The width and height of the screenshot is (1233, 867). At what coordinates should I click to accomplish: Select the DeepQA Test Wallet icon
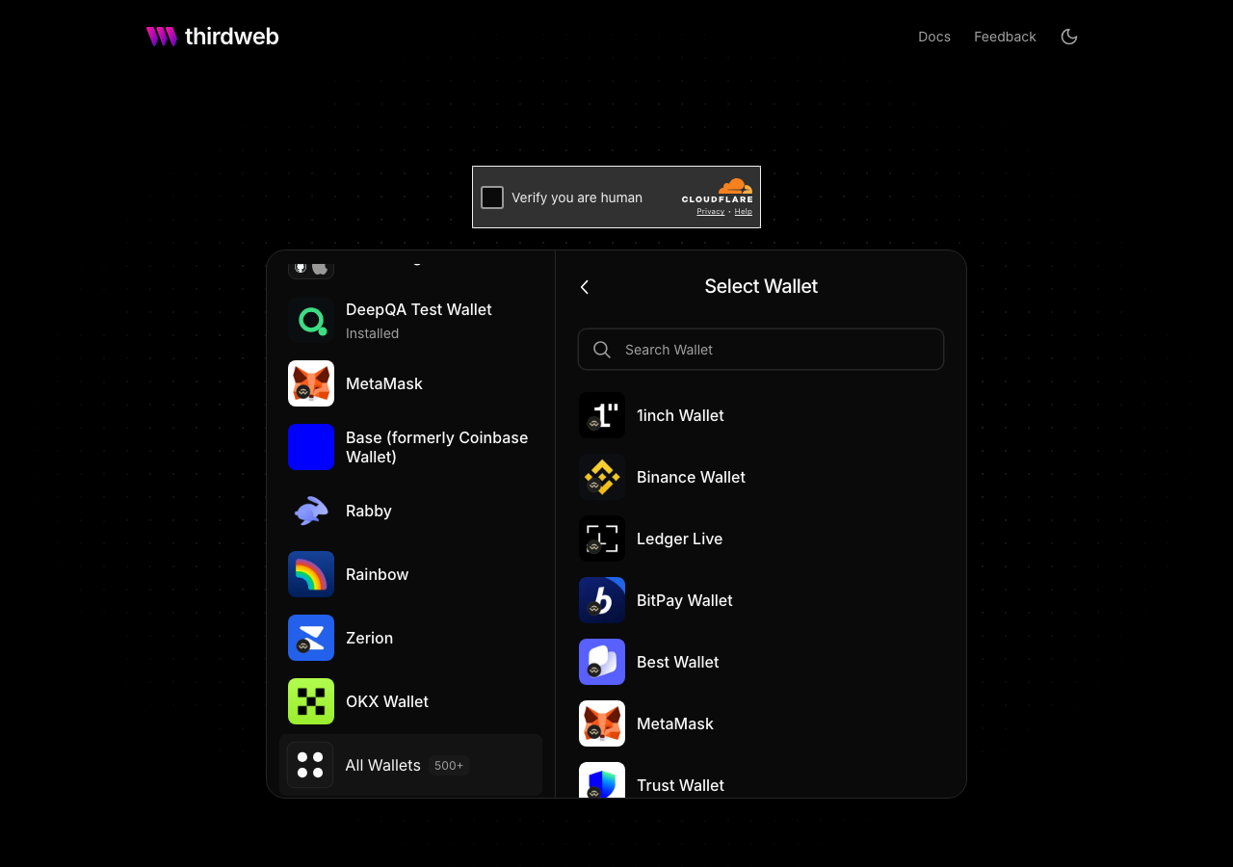(311, 320)
